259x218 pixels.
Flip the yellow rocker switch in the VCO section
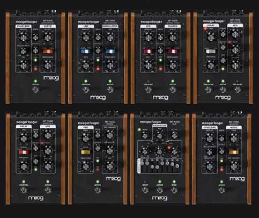tap(86, 152)
